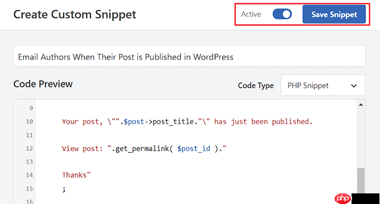The width and height of the screenshot is (380, 204).
Task: Click the red php logo badge
Action: coord(343,198)
